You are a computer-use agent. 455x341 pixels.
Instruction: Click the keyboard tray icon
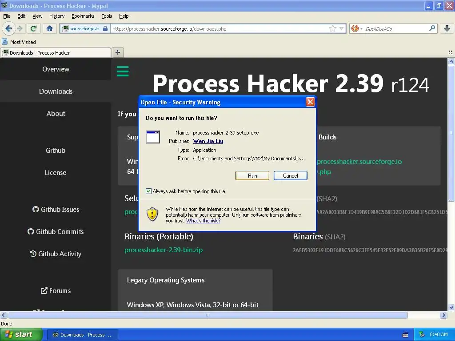(405, 335)
